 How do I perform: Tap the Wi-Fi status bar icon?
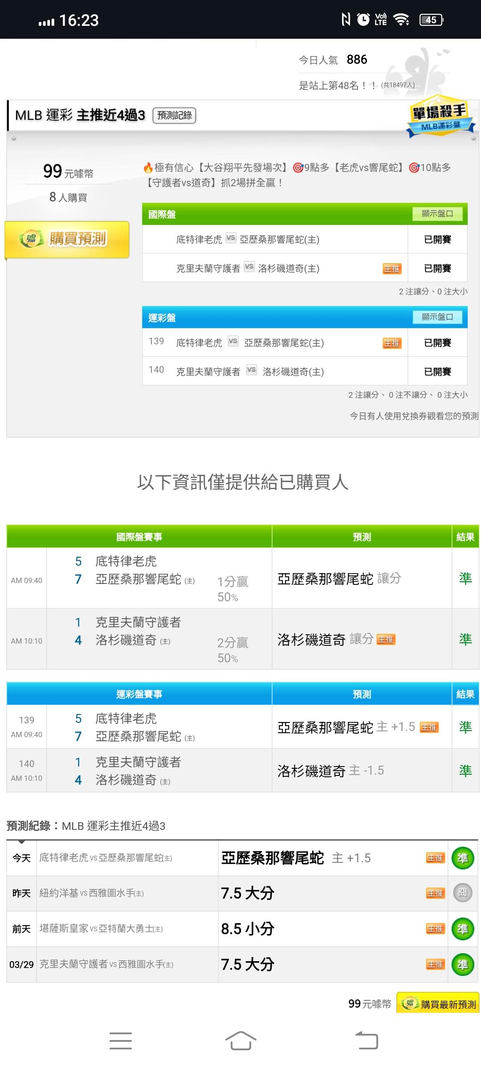point(401,20)
